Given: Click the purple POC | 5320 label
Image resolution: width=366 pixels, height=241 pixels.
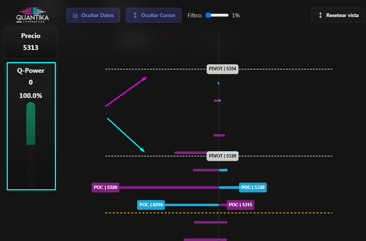Looking at the screenshot, I should pos(105,187).
